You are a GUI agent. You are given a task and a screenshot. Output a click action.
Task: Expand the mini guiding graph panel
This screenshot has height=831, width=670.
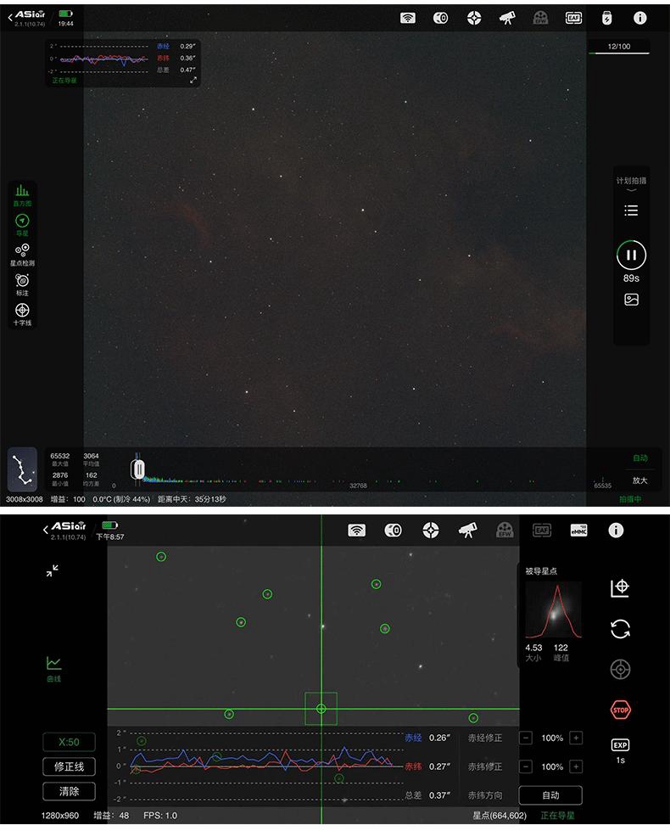click(x=193, y=80)
